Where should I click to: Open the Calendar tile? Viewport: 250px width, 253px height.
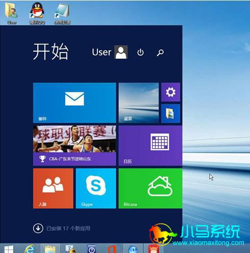151,146
